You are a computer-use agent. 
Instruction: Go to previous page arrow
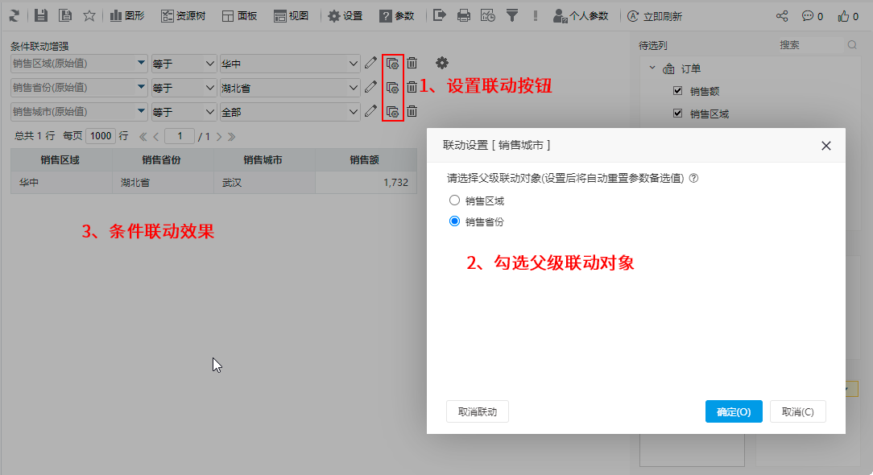(x=156, y=136)
